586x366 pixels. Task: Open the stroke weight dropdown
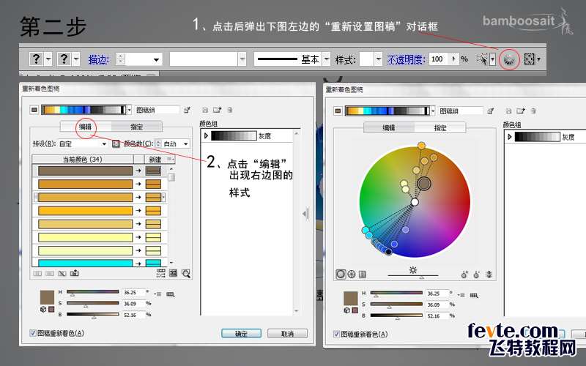coord(157,59)
